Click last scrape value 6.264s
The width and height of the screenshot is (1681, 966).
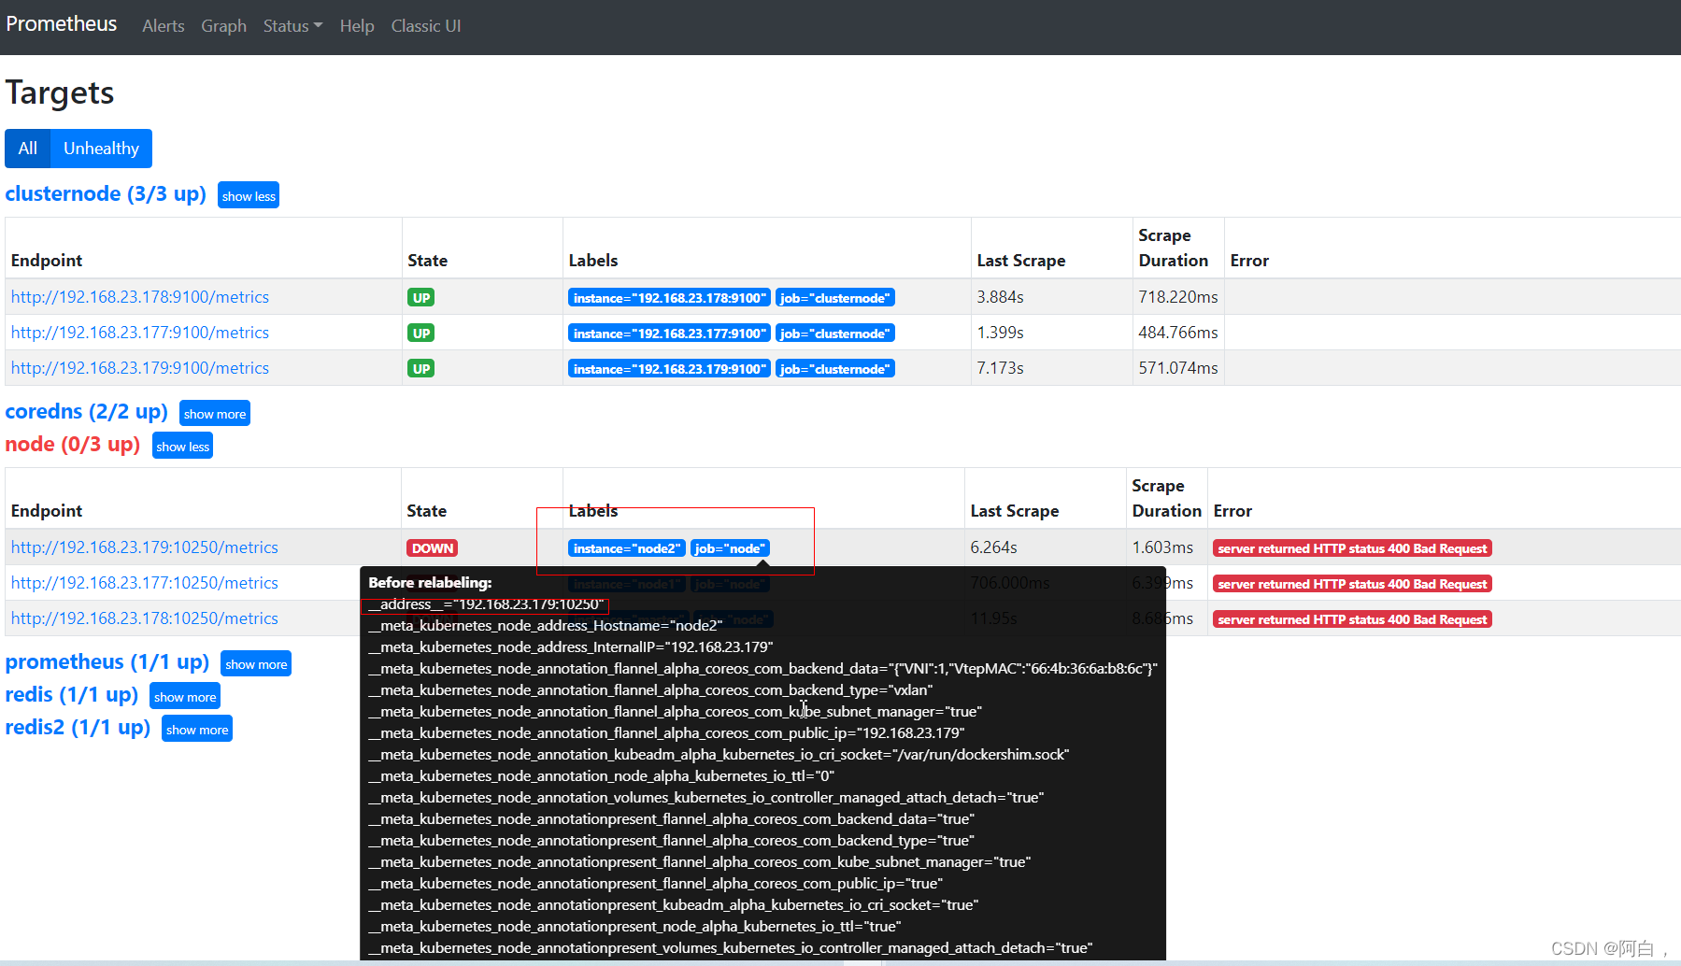coord(994,547)
